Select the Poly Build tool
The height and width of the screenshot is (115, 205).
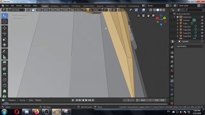[4, 91]
